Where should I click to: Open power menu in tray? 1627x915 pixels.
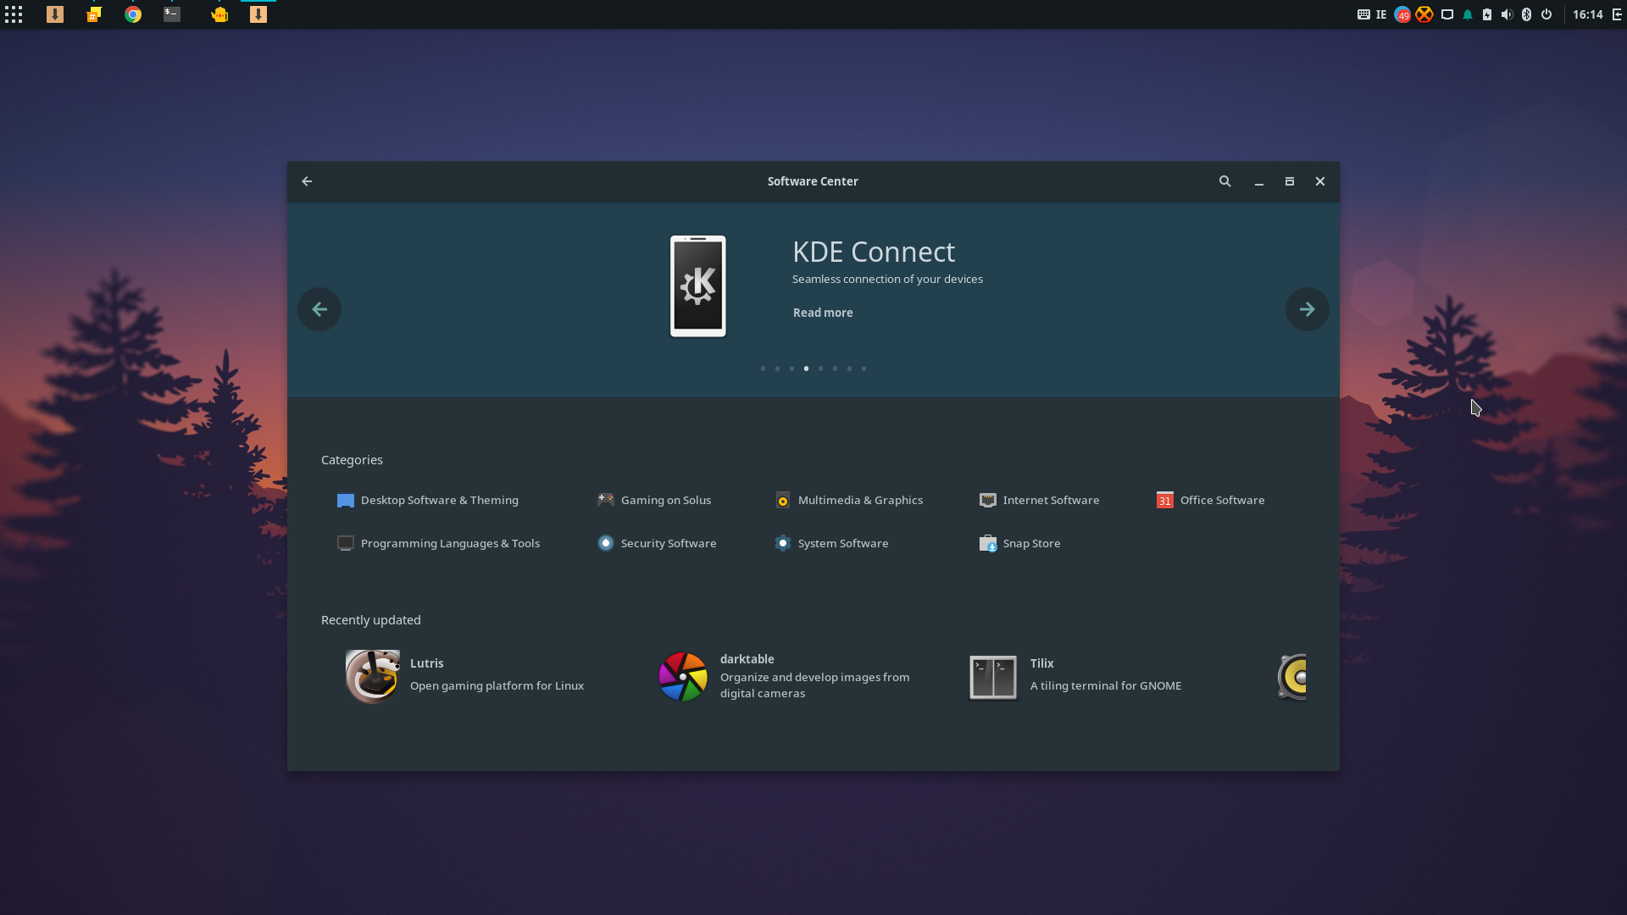point(1546,14)
